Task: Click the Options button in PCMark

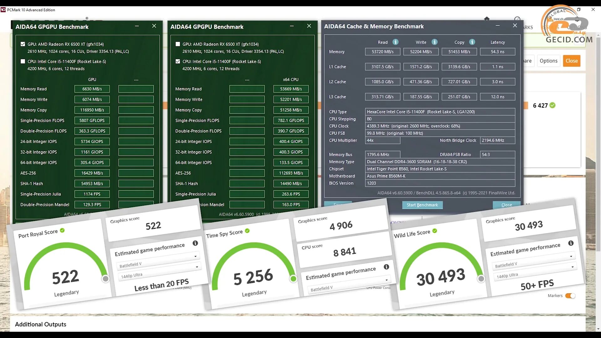Action: 548,61
